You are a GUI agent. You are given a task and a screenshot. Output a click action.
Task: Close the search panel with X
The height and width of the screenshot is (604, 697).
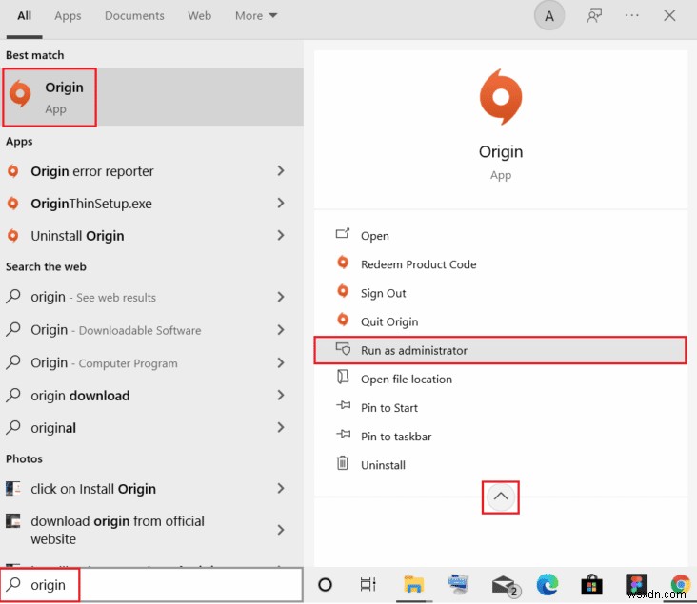[669, 15]
